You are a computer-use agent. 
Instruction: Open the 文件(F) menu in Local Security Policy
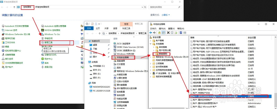[x=153, y=28]
